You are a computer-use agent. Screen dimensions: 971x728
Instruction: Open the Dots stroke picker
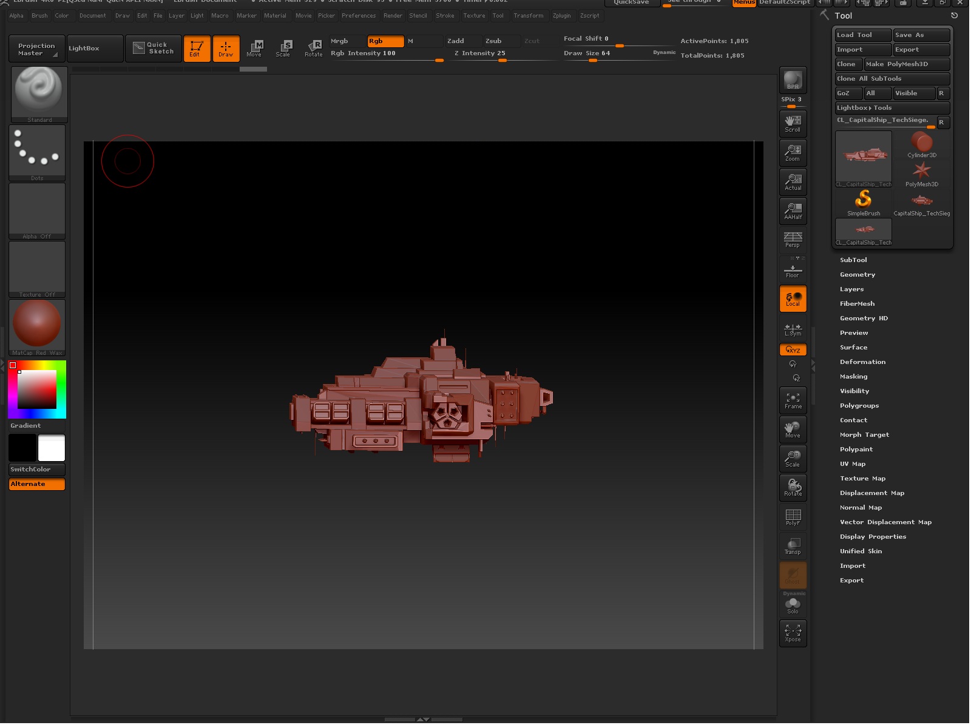click(37, 153)
